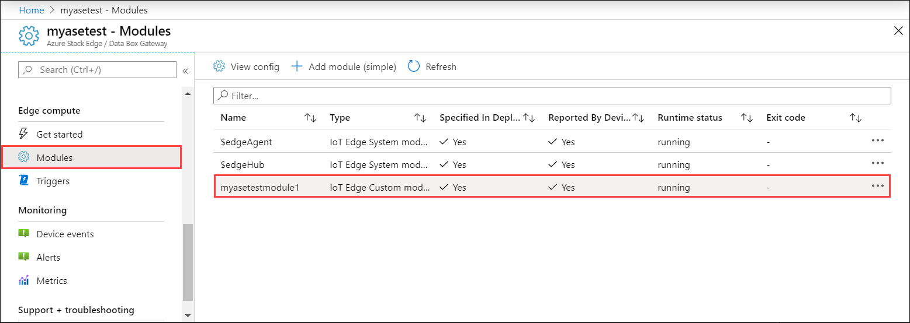Click the search magnifier icon in sidebar
The image size is (910, 323).
click(x=28, y=69)
